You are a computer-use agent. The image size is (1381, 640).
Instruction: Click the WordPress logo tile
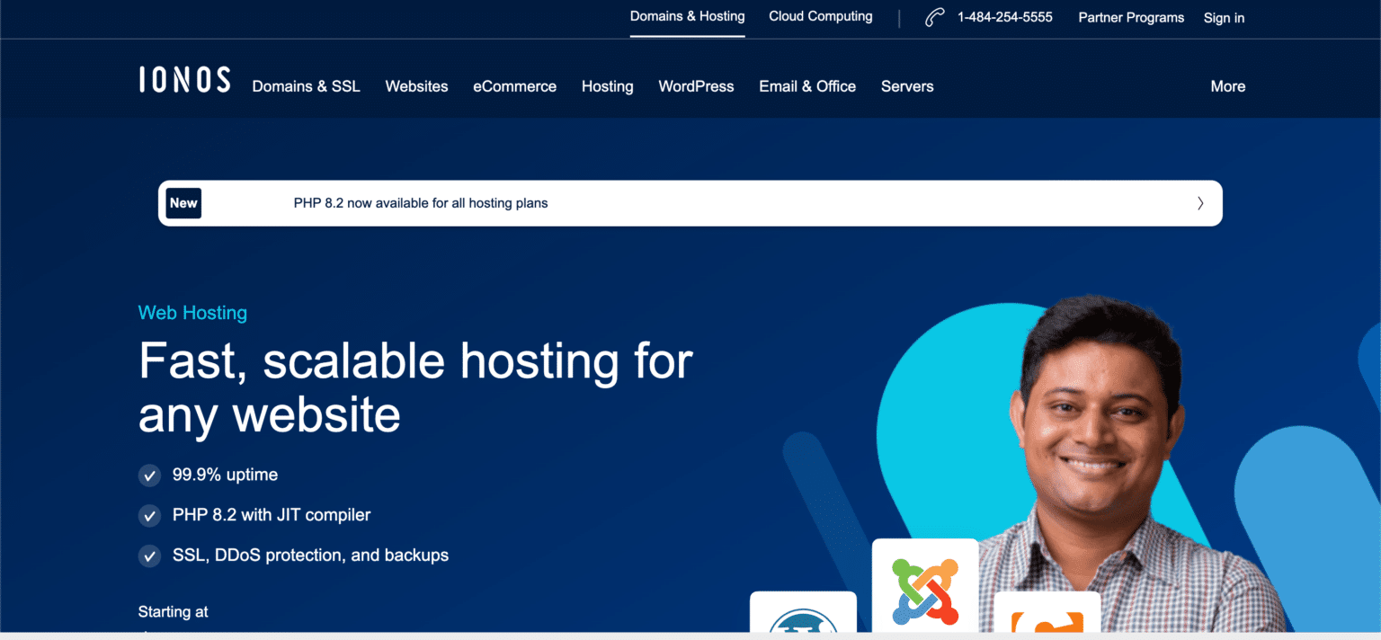coord(803,615)
